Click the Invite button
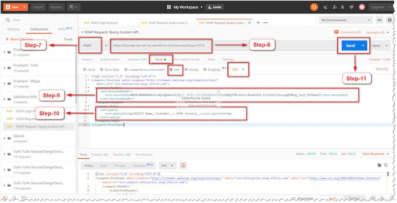Screen dimensions: 397x203 pyautogui.click(x=214, y=7)
